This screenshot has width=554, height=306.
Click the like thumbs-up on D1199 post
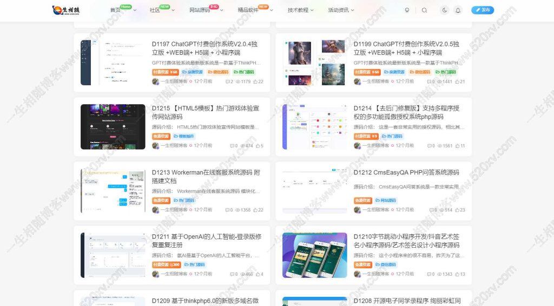[x=457, y=81]
